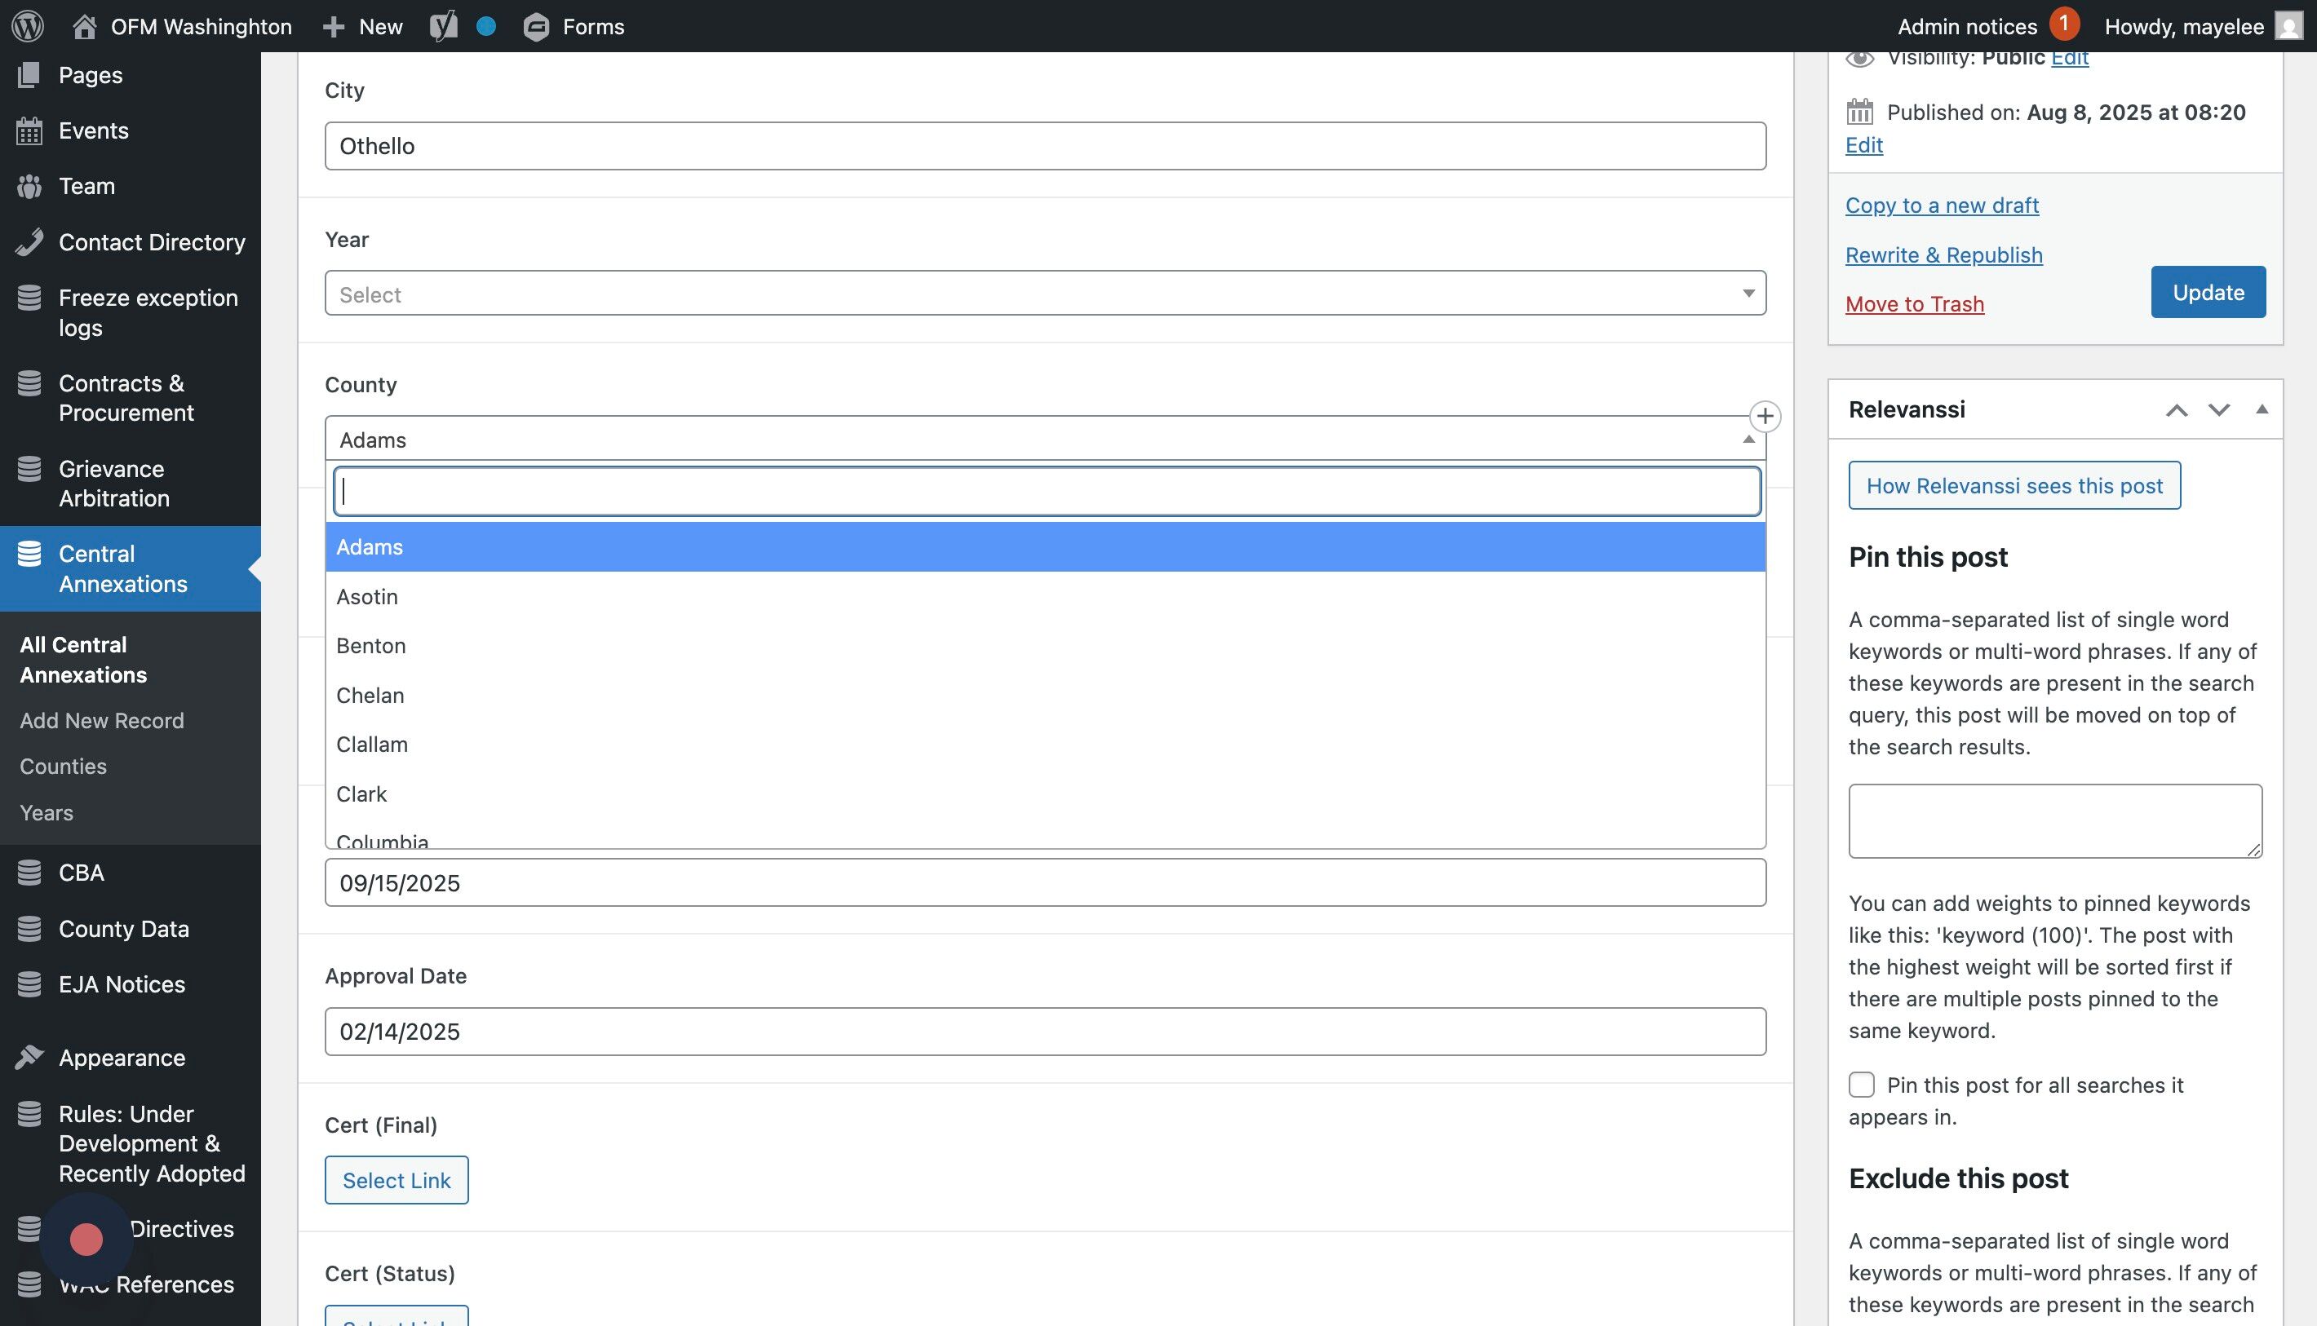Click the Admin notices count badge
This screenshot has width=2317, height=1326.
[2064, 24]
